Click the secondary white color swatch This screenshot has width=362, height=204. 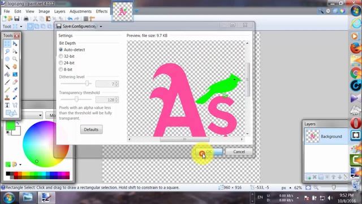tap(17, 131)
